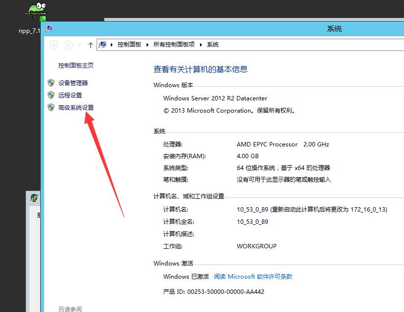Click the back navigation arrow button
The height and width of the screenshot is (312, 404).
click(x=54, y=45)
